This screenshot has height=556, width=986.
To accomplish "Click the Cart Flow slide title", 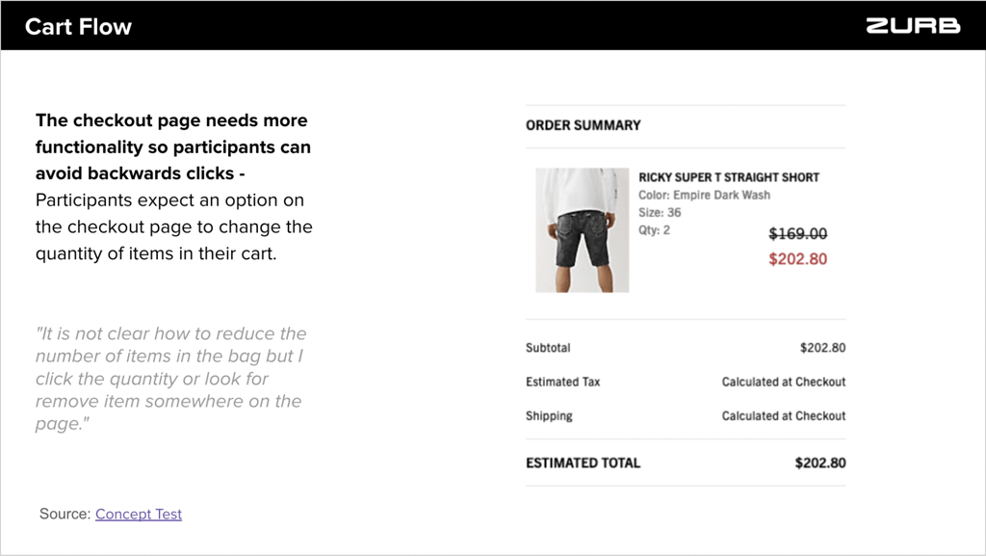I will coord(78,26).
